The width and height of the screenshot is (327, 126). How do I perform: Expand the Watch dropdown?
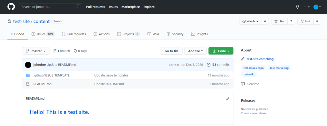click(250, 21)
